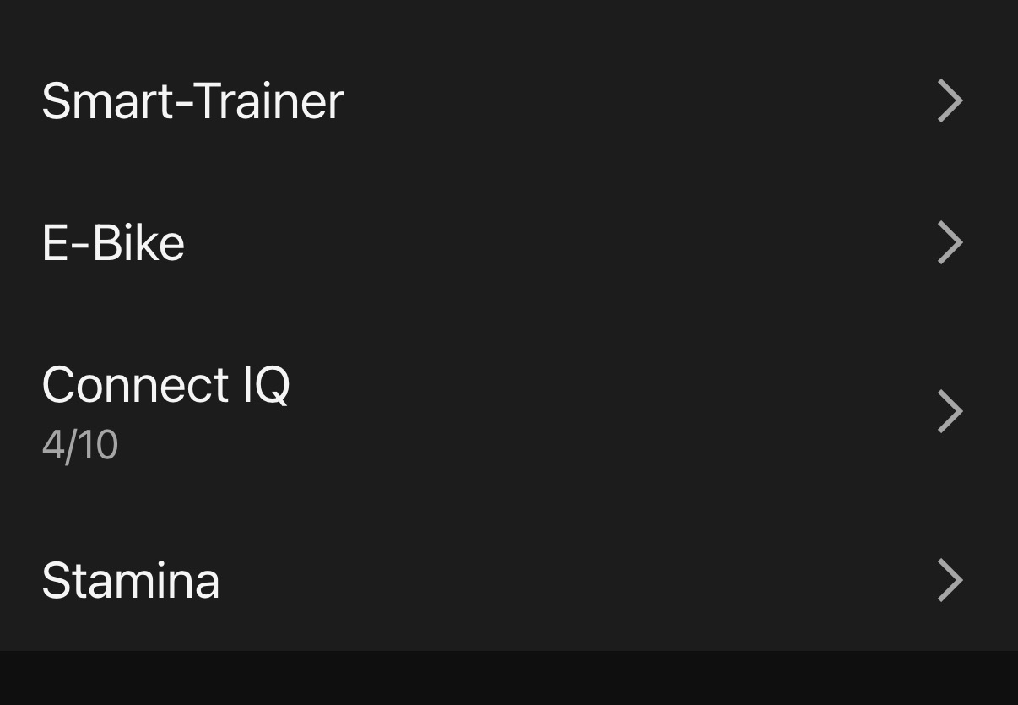1018x705 pixels.
Task: Expand Stamina using its disclosure chevron
Action: pyautogui.click(x=950, y=581)
